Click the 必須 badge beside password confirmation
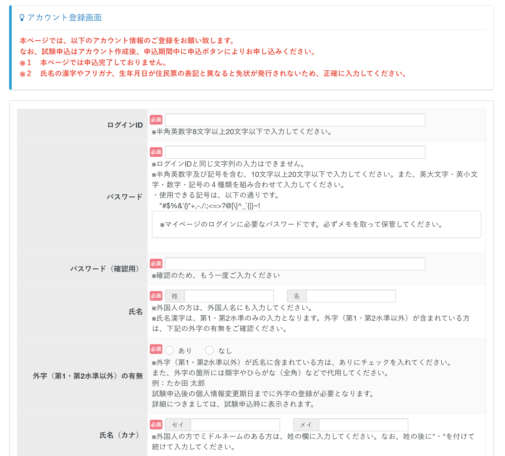This screenshot has height=456, width=505. pyautogui.click(x=156, y=264)
